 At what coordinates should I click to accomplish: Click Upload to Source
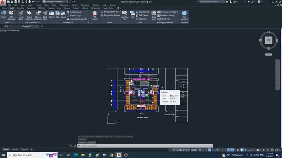166,16
